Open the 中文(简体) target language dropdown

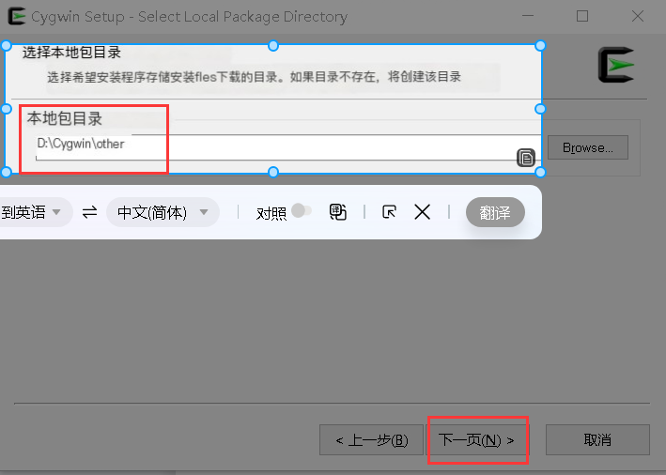pyautogui.click(x=163, y=212)
